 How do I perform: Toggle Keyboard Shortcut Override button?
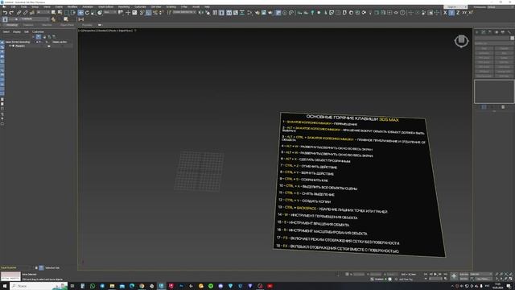click(x=134, y=13)
